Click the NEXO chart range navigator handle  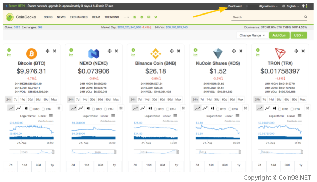115,152
